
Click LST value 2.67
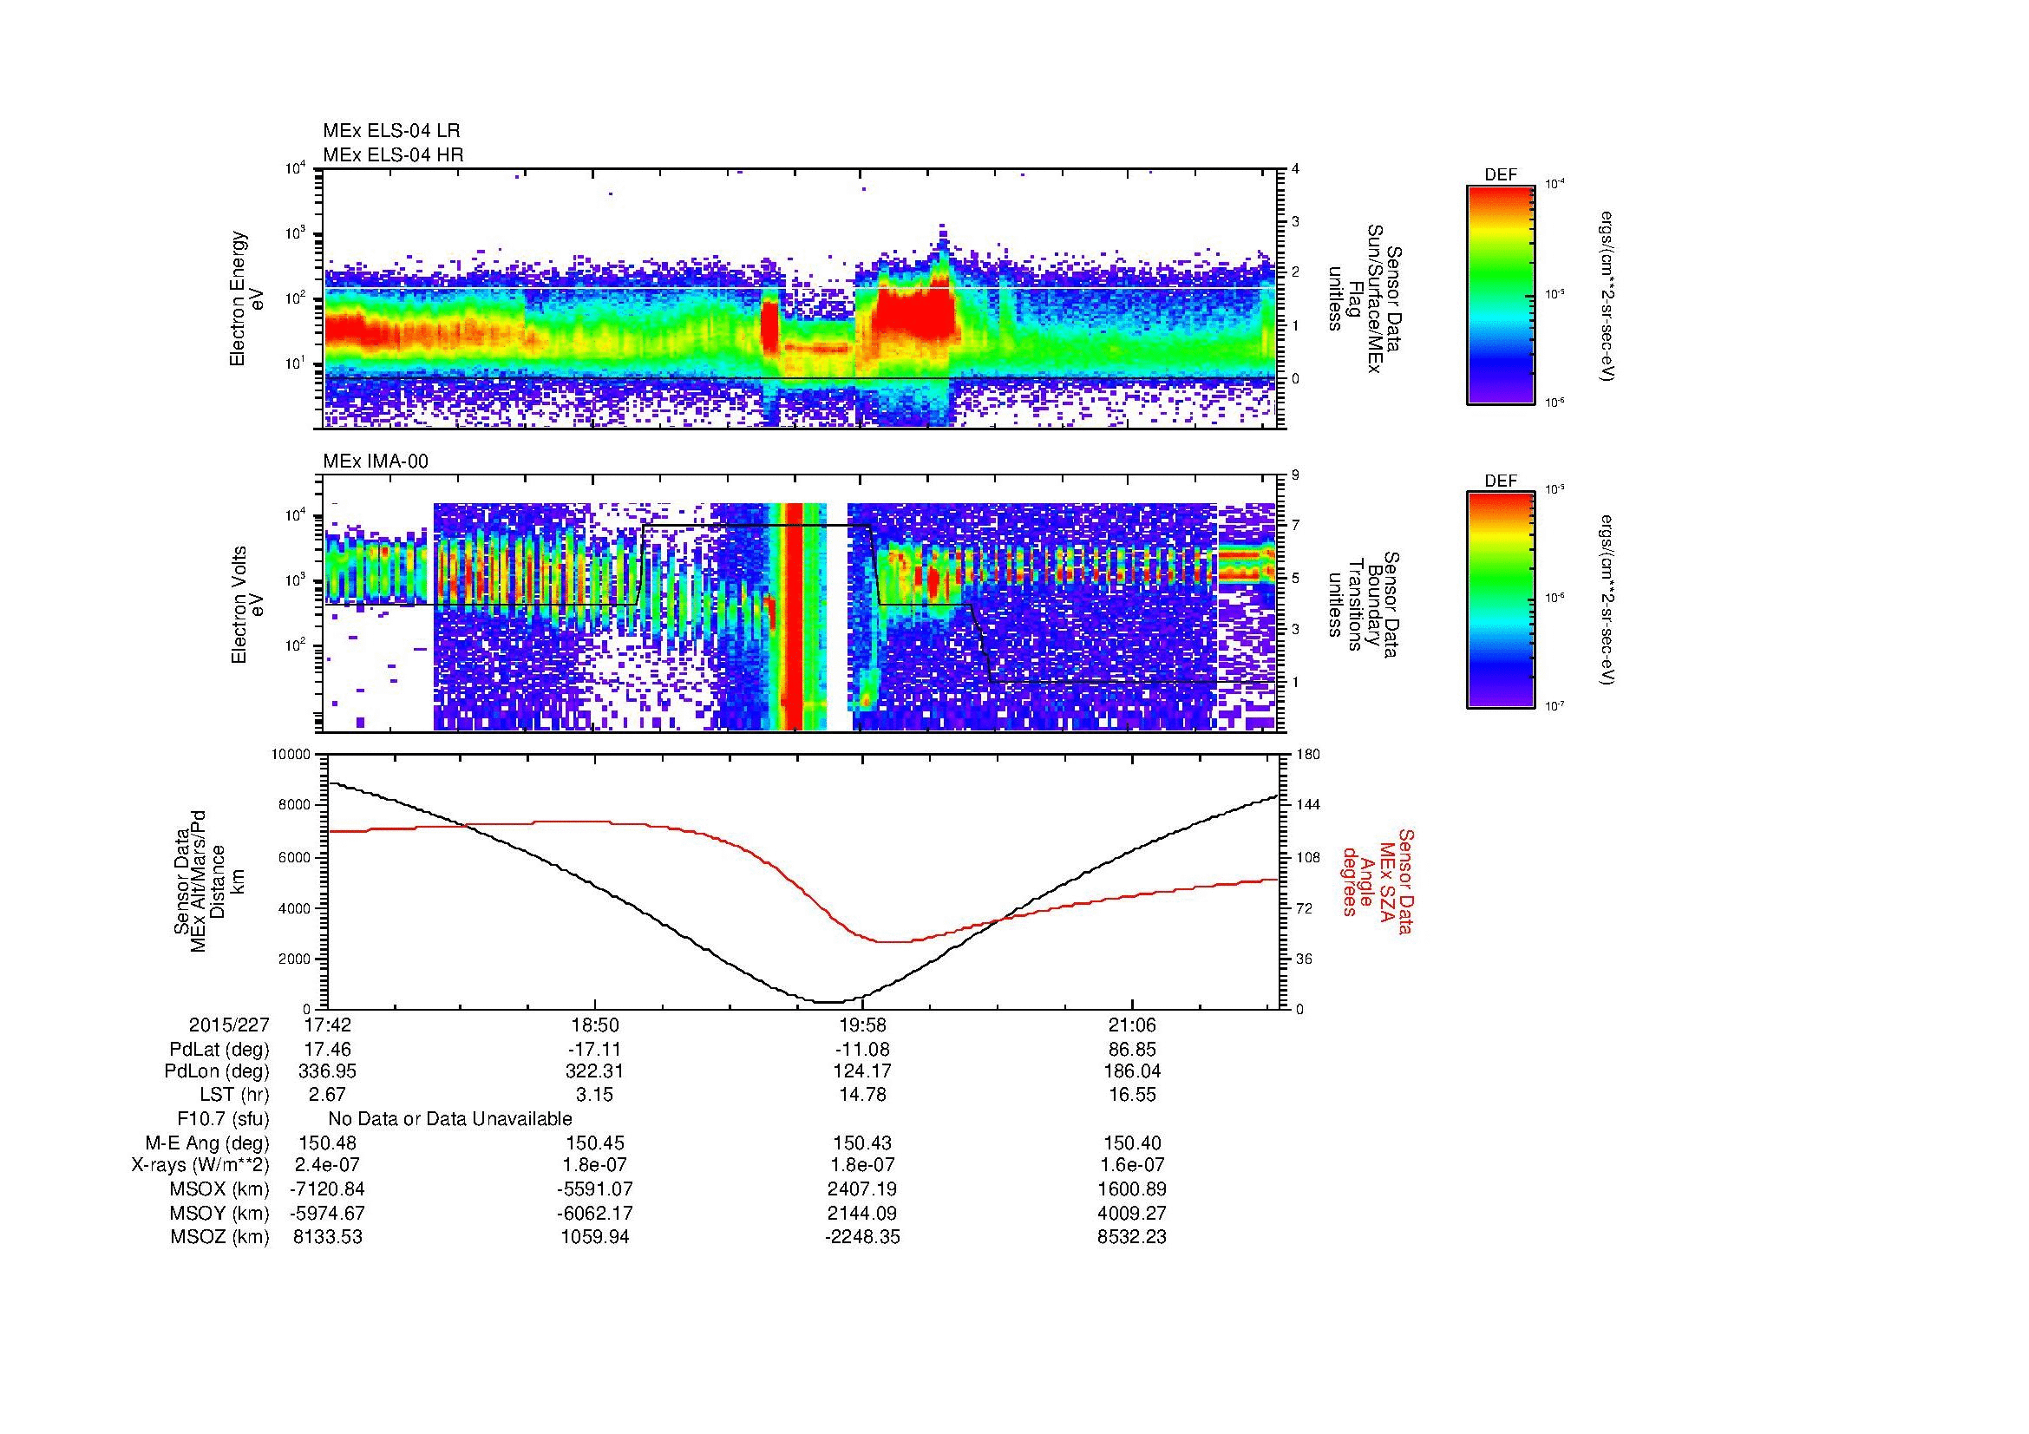[327, 1095]
